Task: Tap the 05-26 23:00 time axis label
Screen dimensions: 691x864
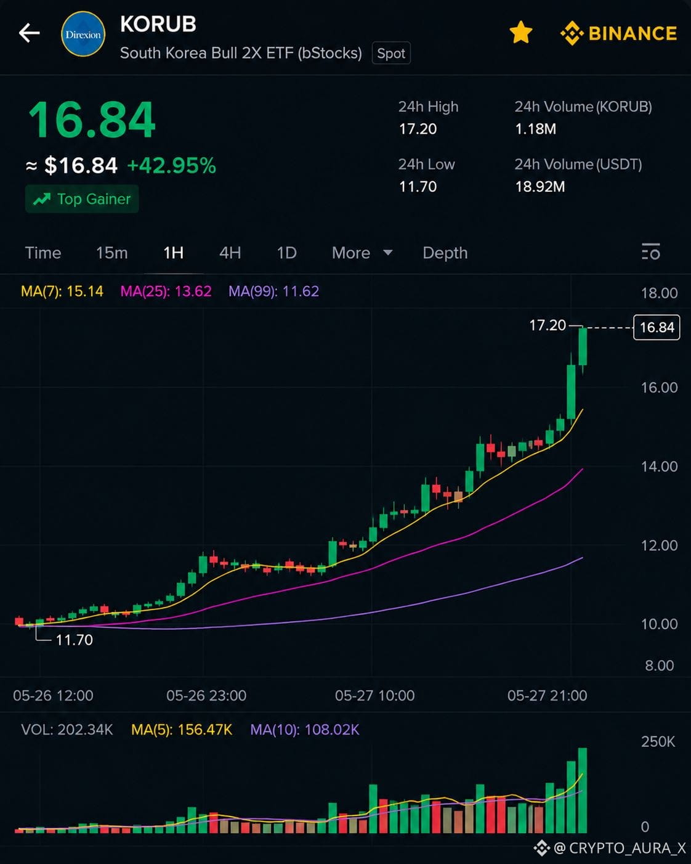Action: tap(206, 695)
